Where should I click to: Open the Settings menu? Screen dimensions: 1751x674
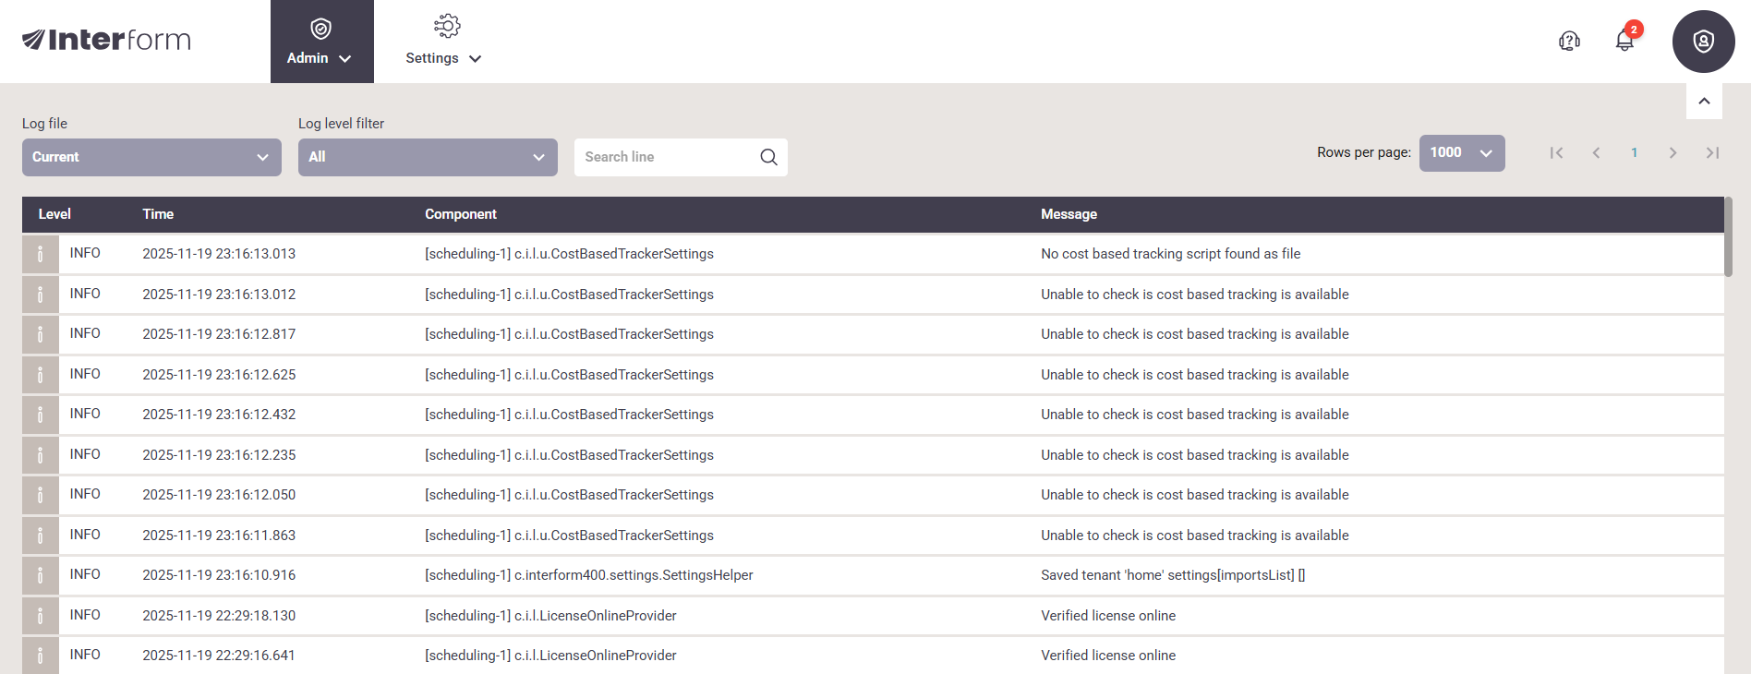(444, 42)
